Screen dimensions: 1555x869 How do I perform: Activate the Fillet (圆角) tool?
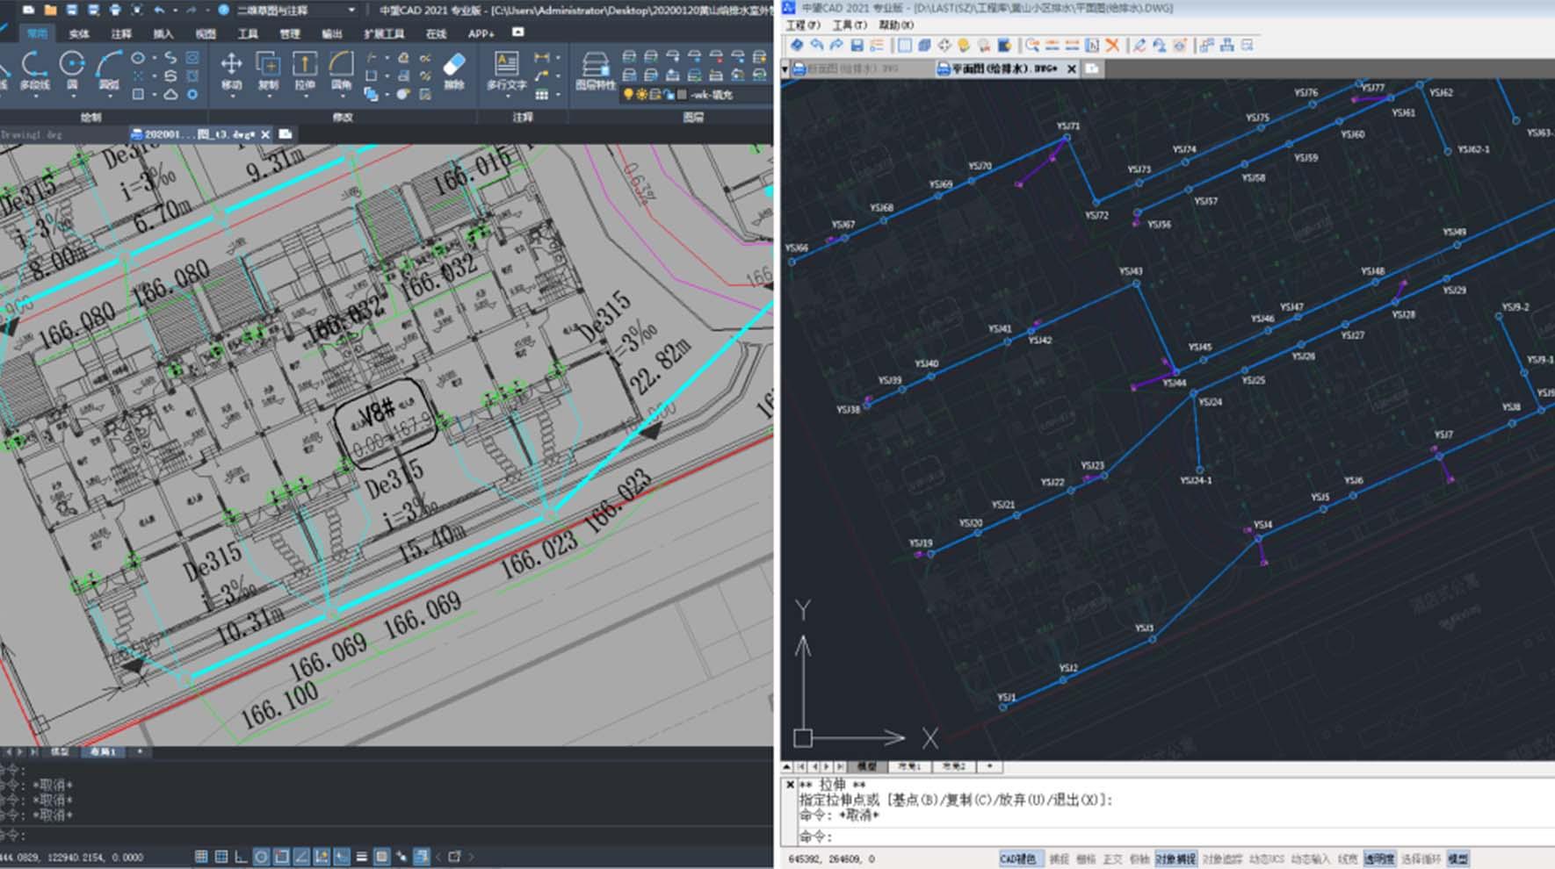(x=341, y=70)
